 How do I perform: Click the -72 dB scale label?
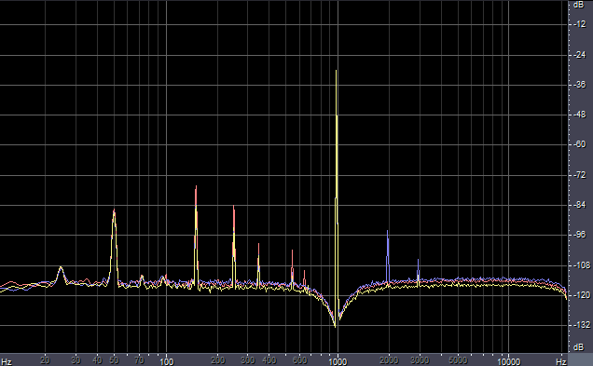[579, 175]
